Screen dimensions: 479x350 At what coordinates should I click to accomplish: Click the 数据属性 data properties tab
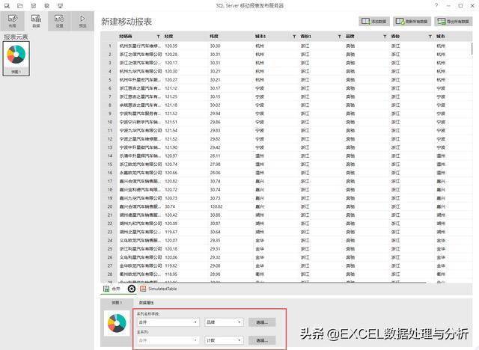pyautogui.click(x=147, y=303)
